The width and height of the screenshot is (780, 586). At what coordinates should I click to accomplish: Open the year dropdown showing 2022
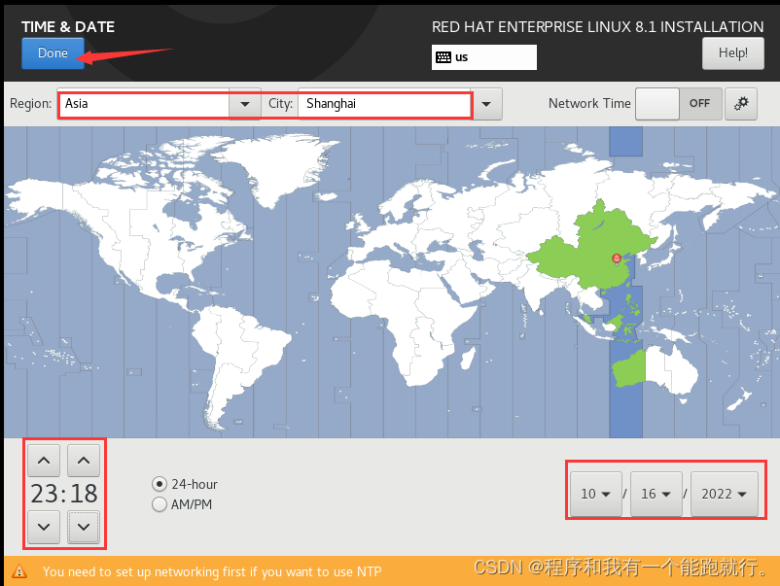725,494
